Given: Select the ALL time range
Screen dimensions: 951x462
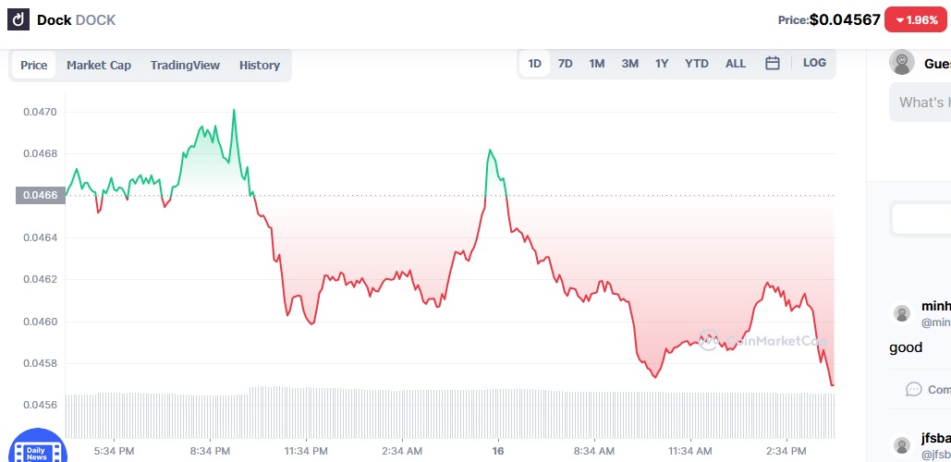Looking at the screenshot, I should (736, 63).
